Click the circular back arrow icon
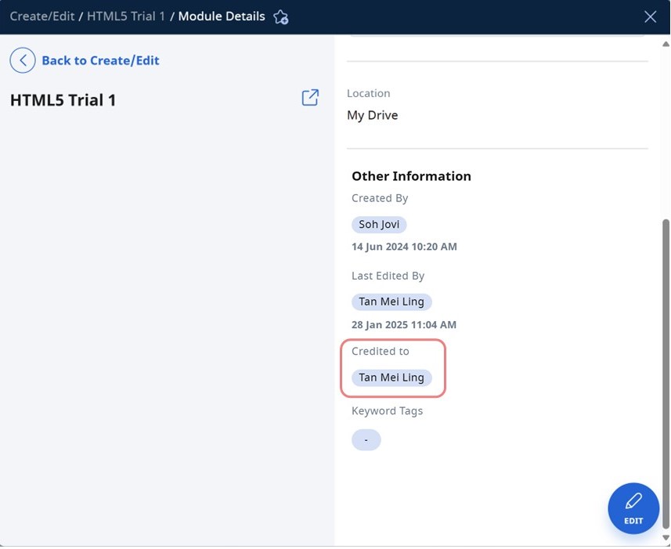 (x=22, y=60)
